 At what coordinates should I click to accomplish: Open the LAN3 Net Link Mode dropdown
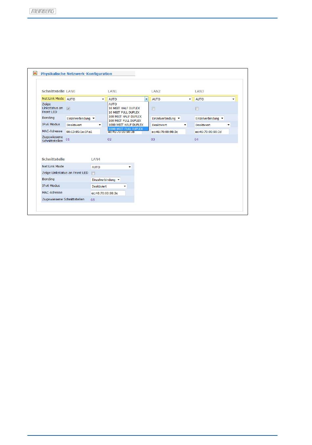tap(215, 99)
